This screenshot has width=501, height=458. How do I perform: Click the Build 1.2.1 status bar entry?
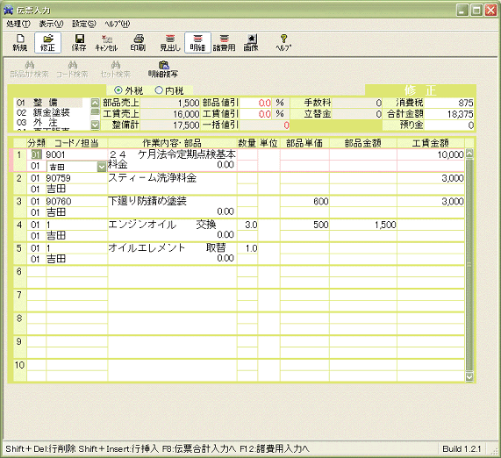pos(462,448)
